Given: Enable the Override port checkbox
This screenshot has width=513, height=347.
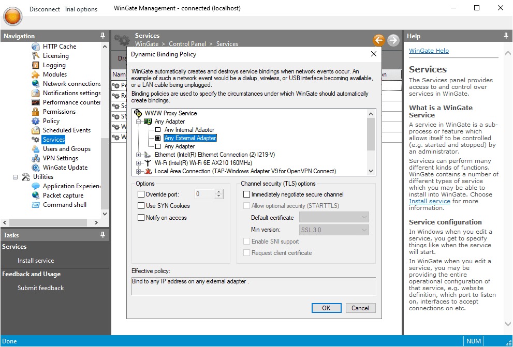Looking at the screenshot, I should point(141,194).
